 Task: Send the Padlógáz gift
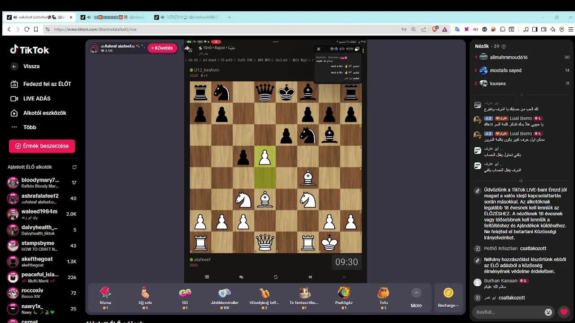coord(344,298)
